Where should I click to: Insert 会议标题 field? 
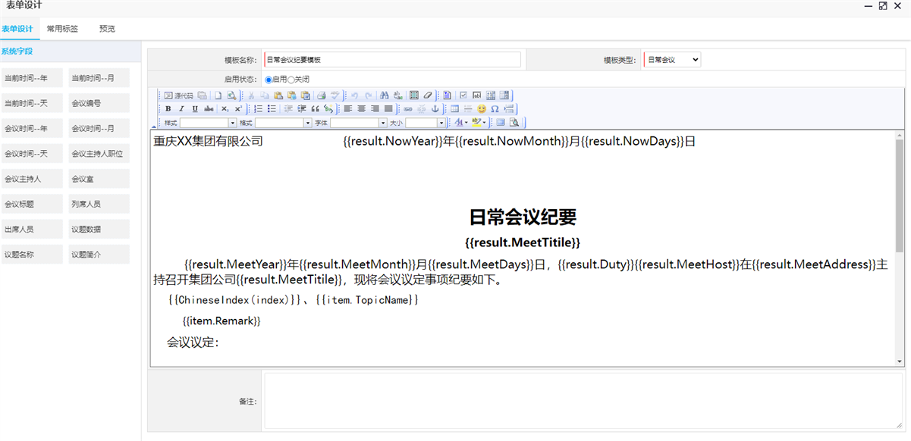pyautogui.click(x=32, y=204)
